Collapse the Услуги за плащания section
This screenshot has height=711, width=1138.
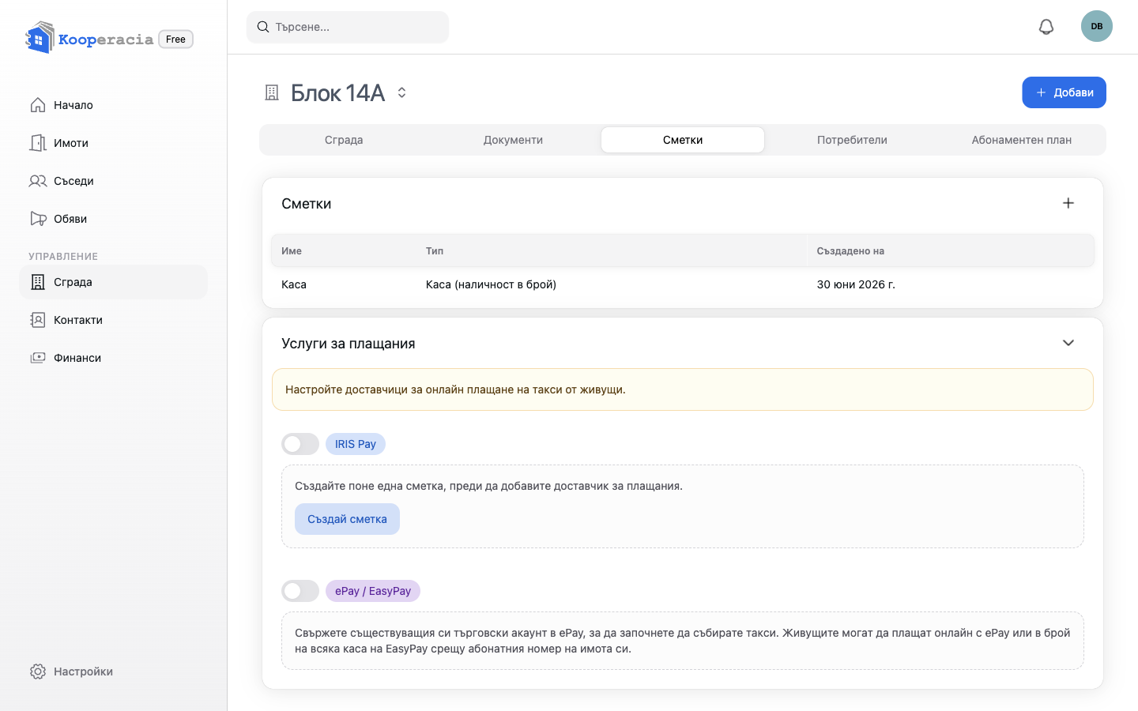[x=1068, y=343]
